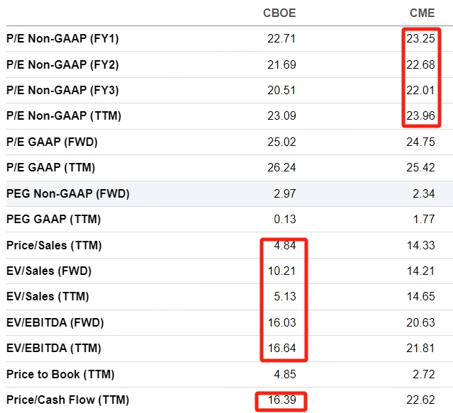Select the P/E Non-GAAP (FY2) row label
Viewport: 453px width, 413px height.
tap(62, 64)
